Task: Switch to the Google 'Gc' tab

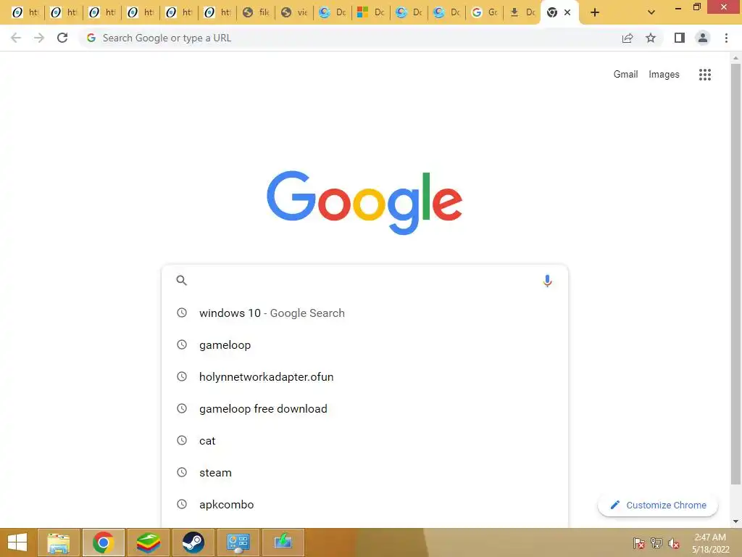Action: (485, 12)
